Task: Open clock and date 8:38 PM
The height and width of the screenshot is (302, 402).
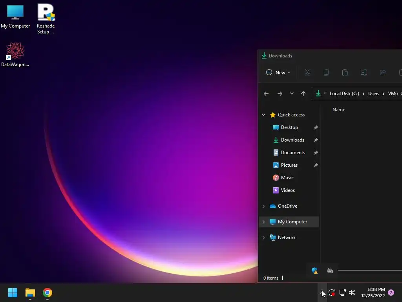Action: click(373, 293)
